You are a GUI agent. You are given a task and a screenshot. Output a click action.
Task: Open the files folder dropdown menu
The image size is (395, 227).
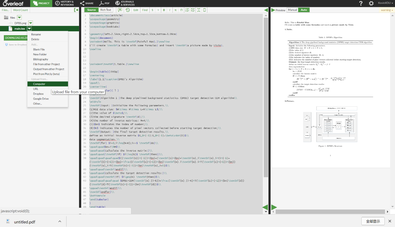point(19,17)
